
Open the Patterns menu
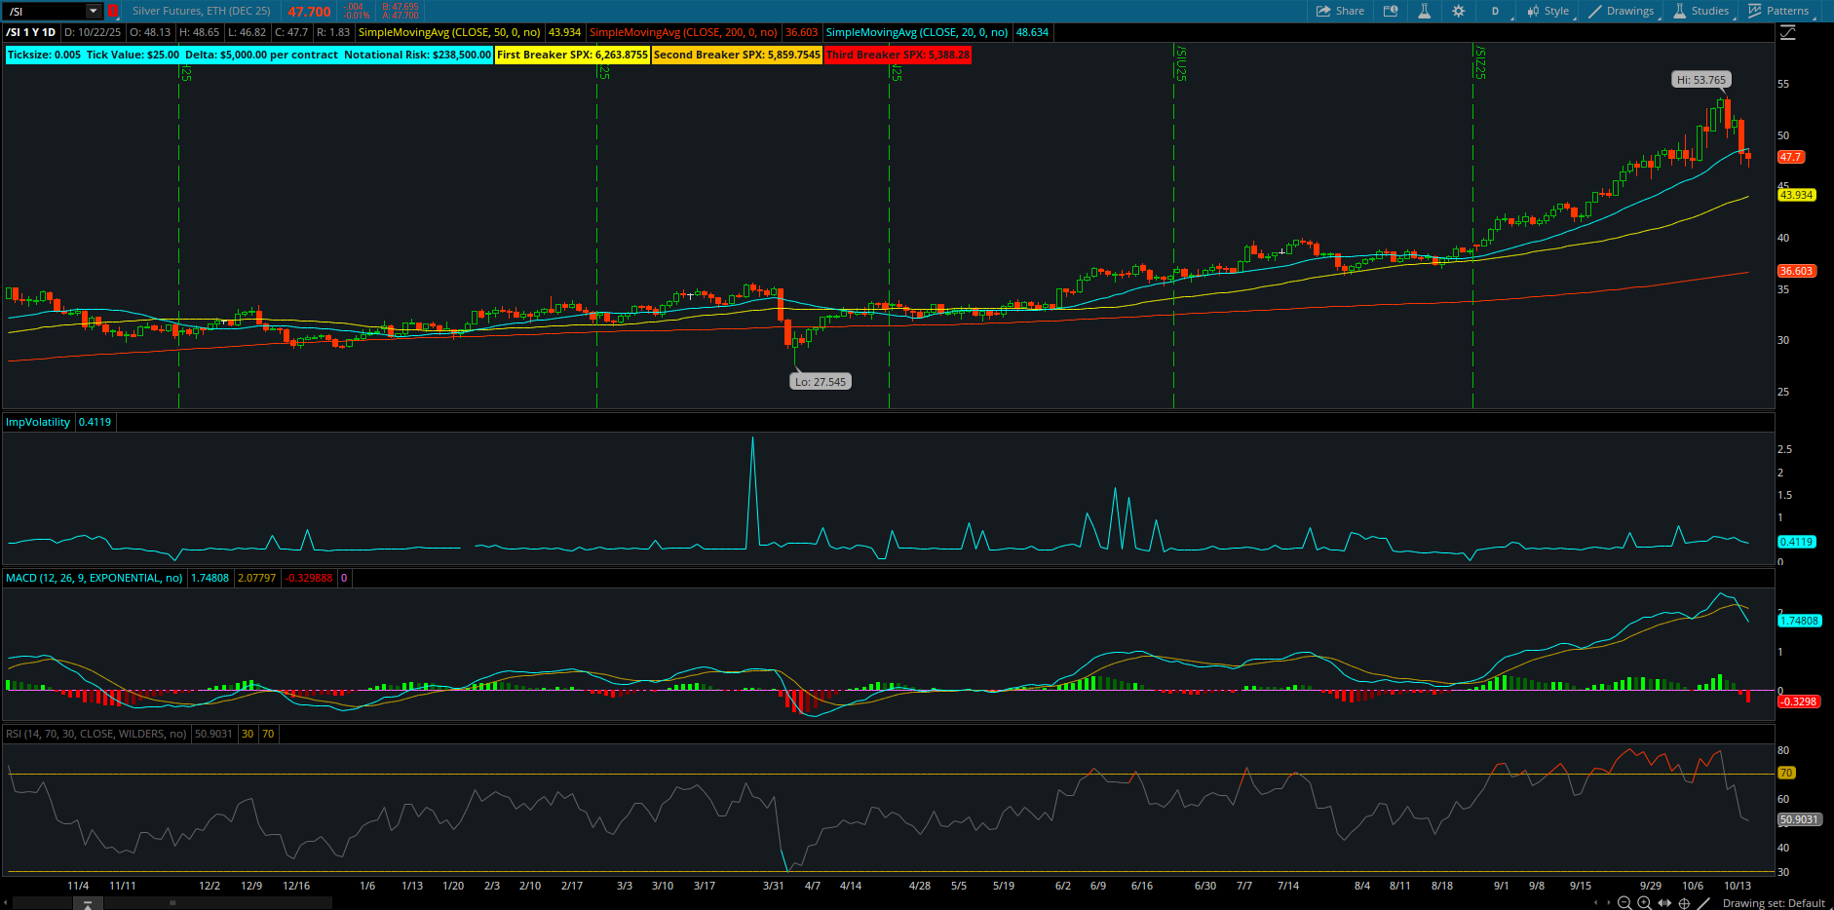coord(1778,11)
